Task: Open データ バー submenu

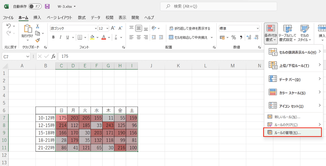Action: click(x=293, y=79)
